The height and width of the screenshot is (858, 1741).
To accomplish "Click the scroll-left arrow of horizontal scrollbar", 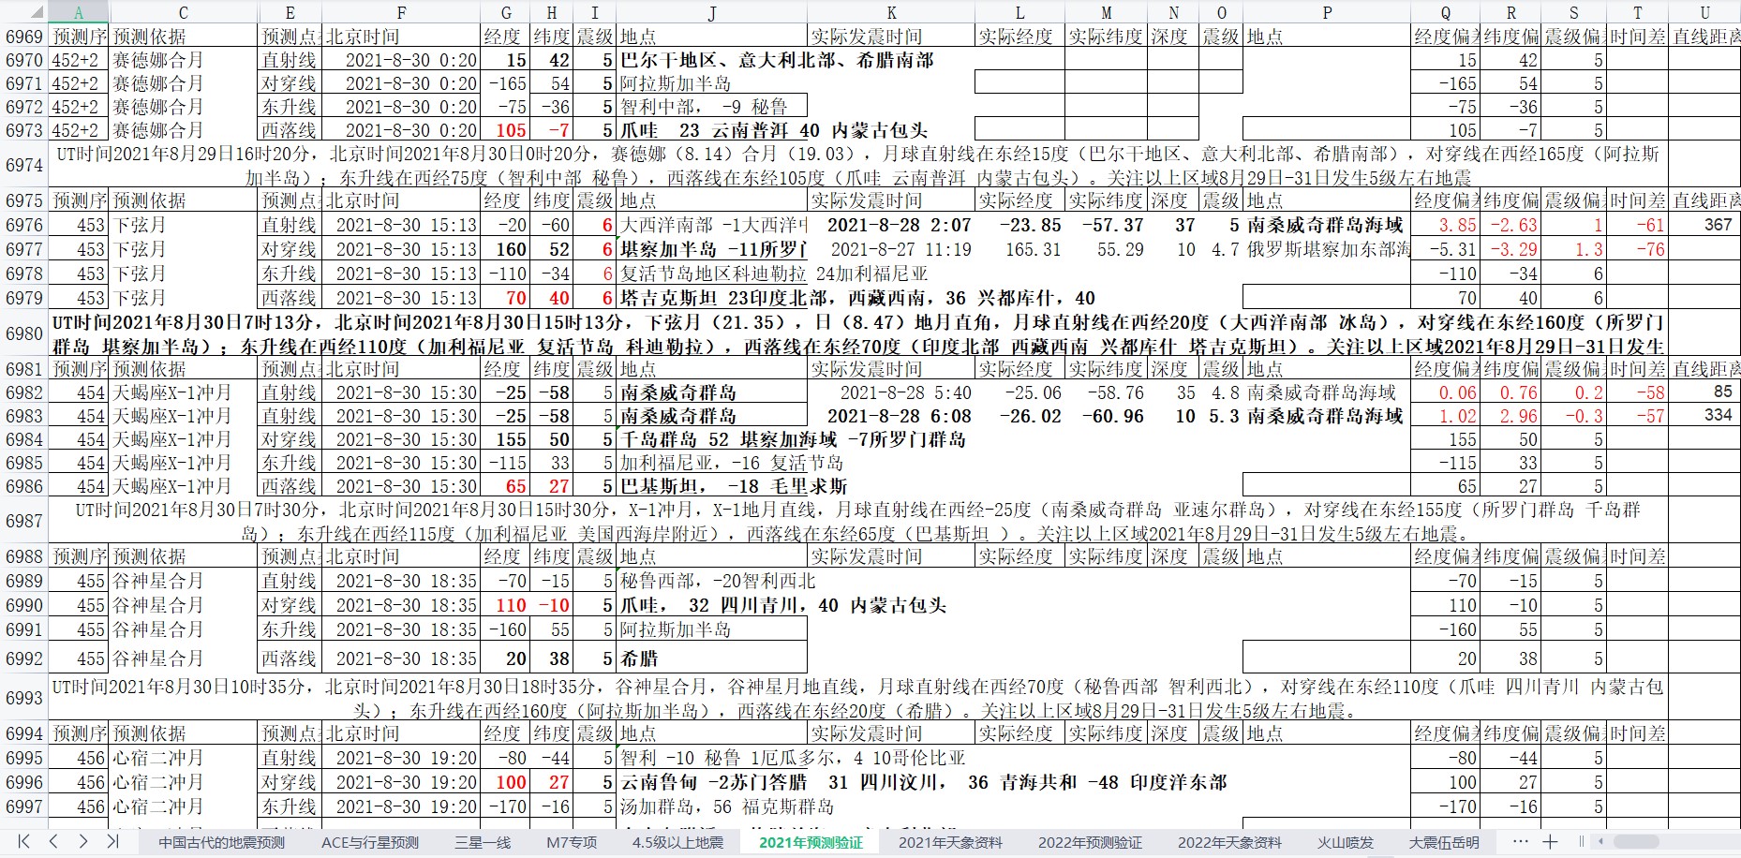I will tap(1600, 841).
